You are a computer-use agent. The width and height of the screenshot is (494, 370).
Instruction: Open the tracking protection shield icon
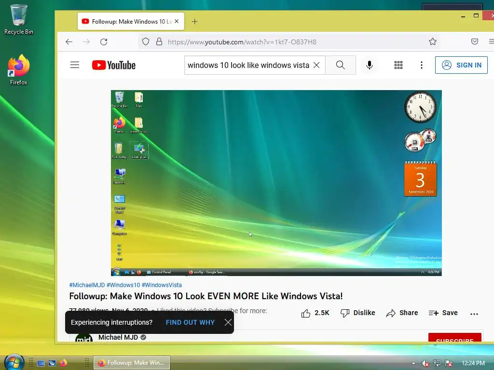pos(146,42)
